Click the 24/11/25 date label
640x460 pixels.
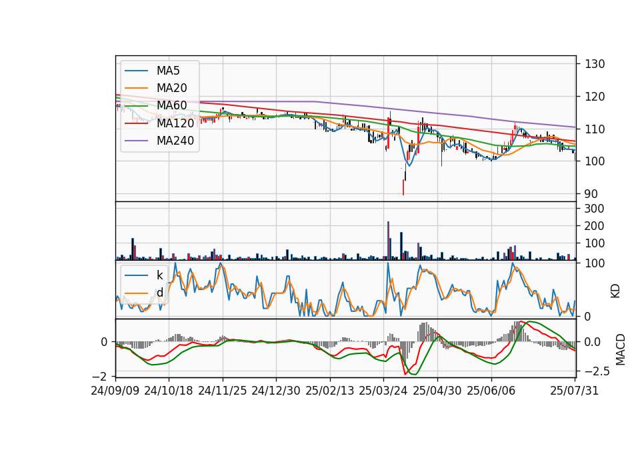coord(223,391)
